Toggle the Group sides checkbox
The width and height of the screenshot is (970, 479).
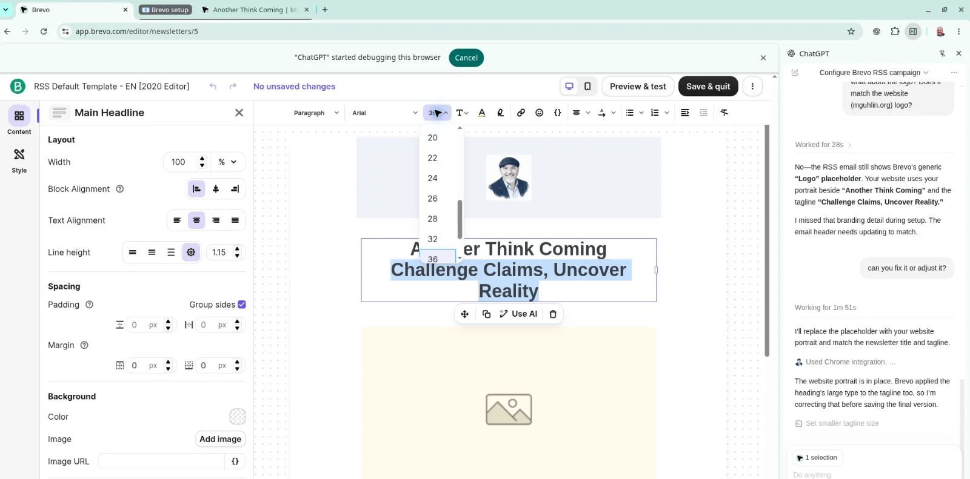pos(242,305)
